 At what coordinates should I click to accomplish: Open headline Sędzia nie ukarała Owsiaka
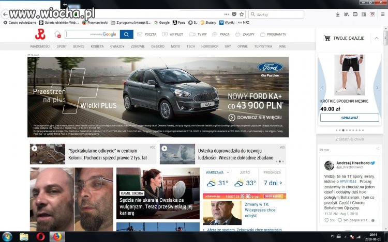(x=156, y=206)
